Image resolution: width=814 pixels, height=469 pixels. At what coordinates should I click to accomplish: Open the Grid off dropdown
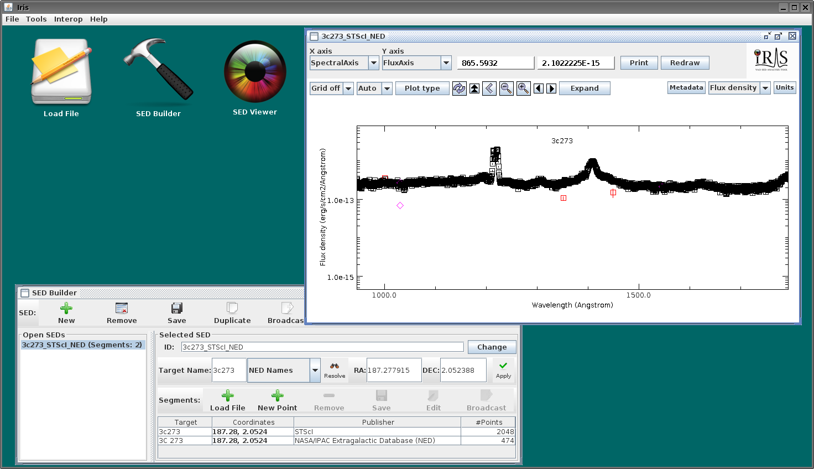pos(331,88)
